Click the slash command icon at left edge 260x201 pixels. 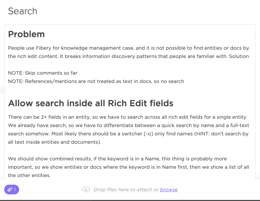click(3, 90)
